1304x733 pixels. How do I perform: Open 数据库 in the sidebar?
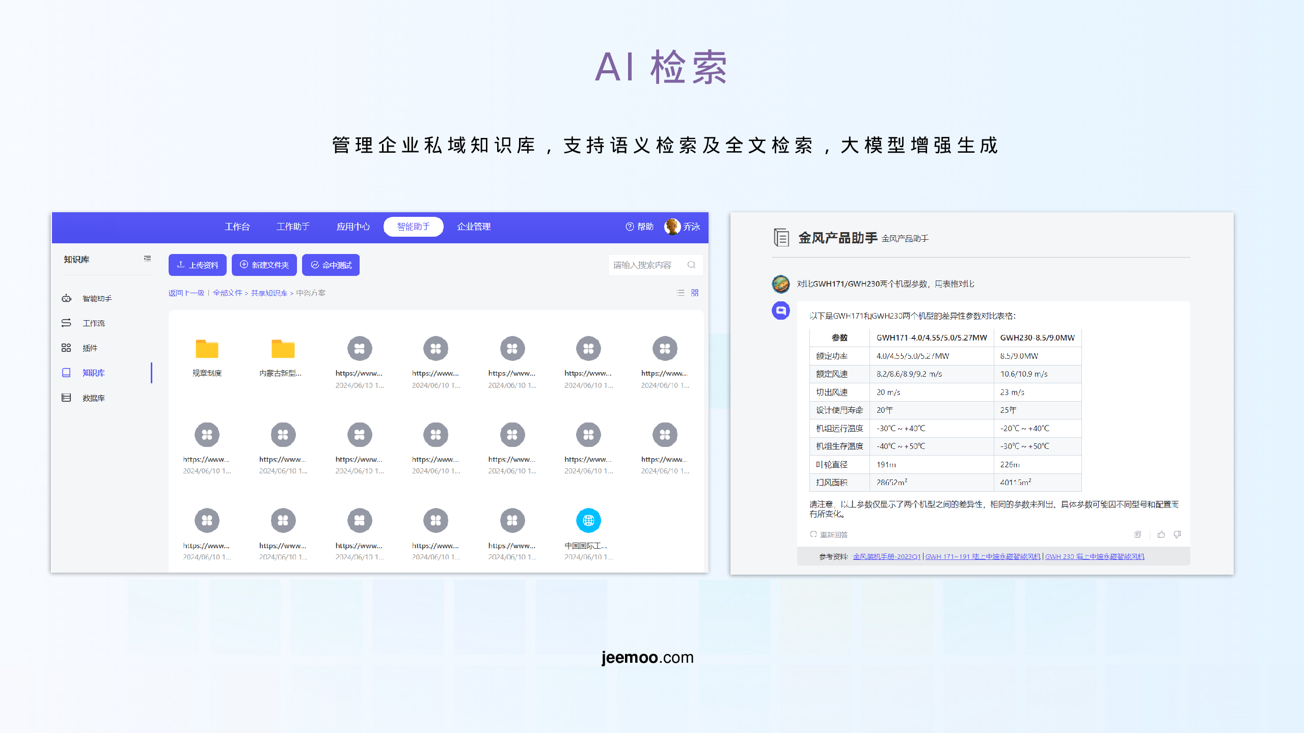pyautogui.click(x=93, y=398)
